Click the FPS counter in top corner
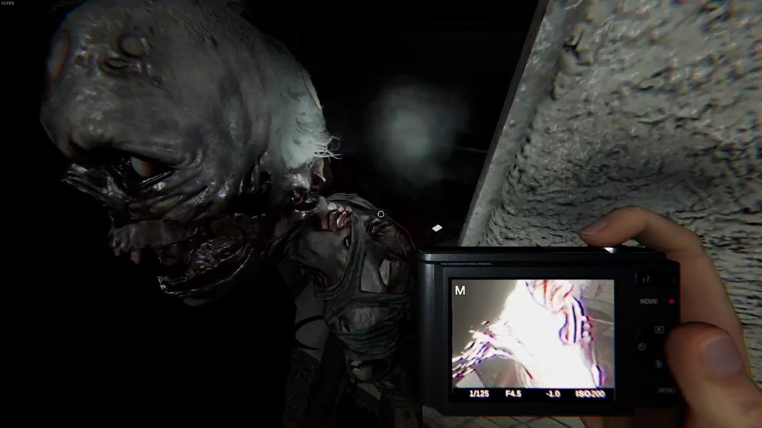 click(x=8, y=4)
